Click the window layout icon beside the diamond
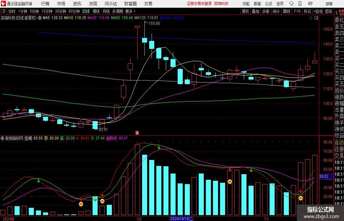 click(x=316, y=18)
